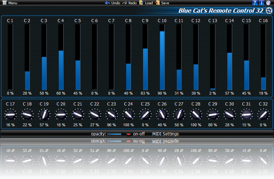Click the C 16 slider bar
Image resolution: width=274 pixels, height=179 pixels.
pos(263,57)
